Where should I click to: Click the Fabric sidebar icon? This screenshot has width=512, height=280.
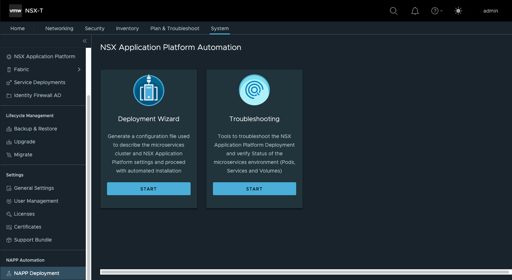9,70
